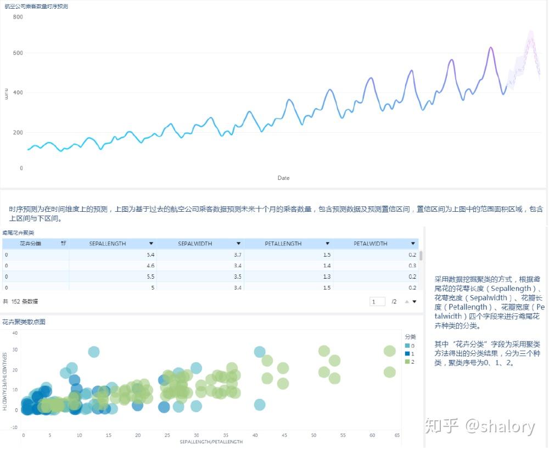Open the SEPALWIDTH column filter dropdown

tap(239, 243)
